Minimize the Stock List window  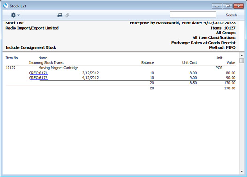217,6
